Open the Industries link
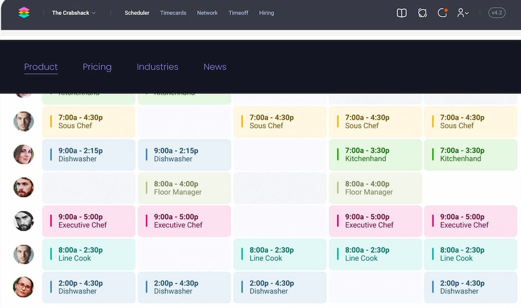 [157, 67]
